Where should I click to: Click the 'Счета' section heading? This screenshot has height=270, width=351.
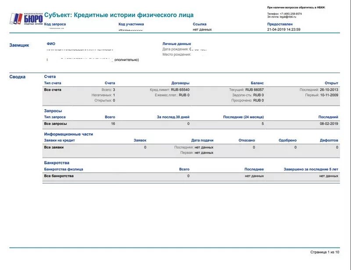pyautogui.click(x=50, y=77)
